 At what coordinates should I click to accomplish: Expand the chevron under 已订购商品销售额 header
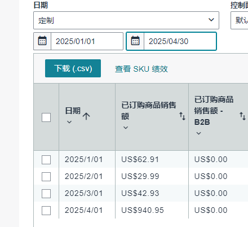(x=126, y=128)
